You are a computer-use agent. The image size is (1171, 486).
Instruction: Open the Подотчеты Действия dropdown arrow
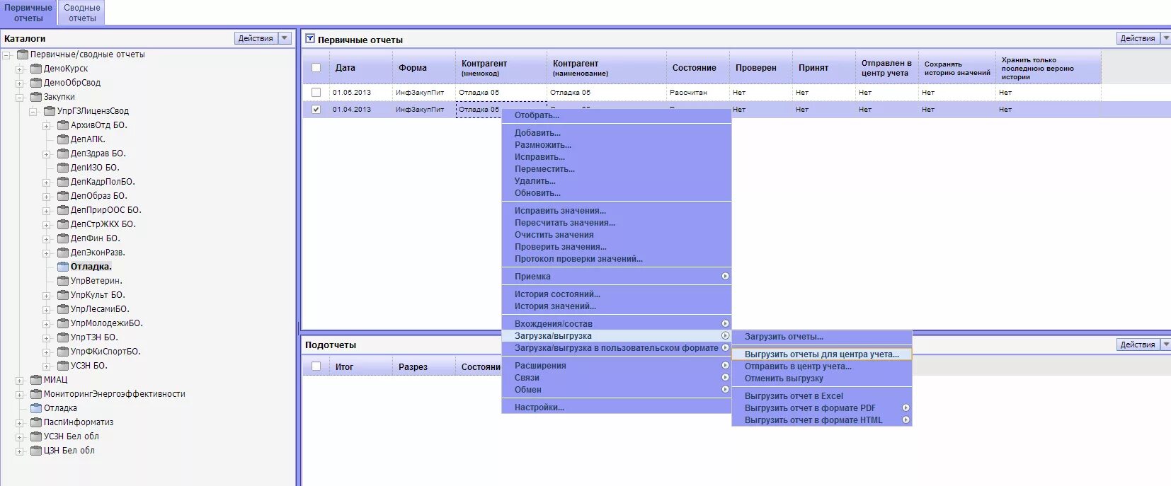pos(1166,345)
